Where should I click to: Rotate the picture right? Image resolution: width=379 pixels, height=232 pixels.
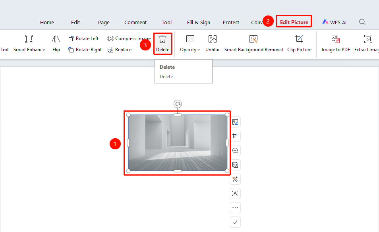pyautogui.click(x=85, y=50)
